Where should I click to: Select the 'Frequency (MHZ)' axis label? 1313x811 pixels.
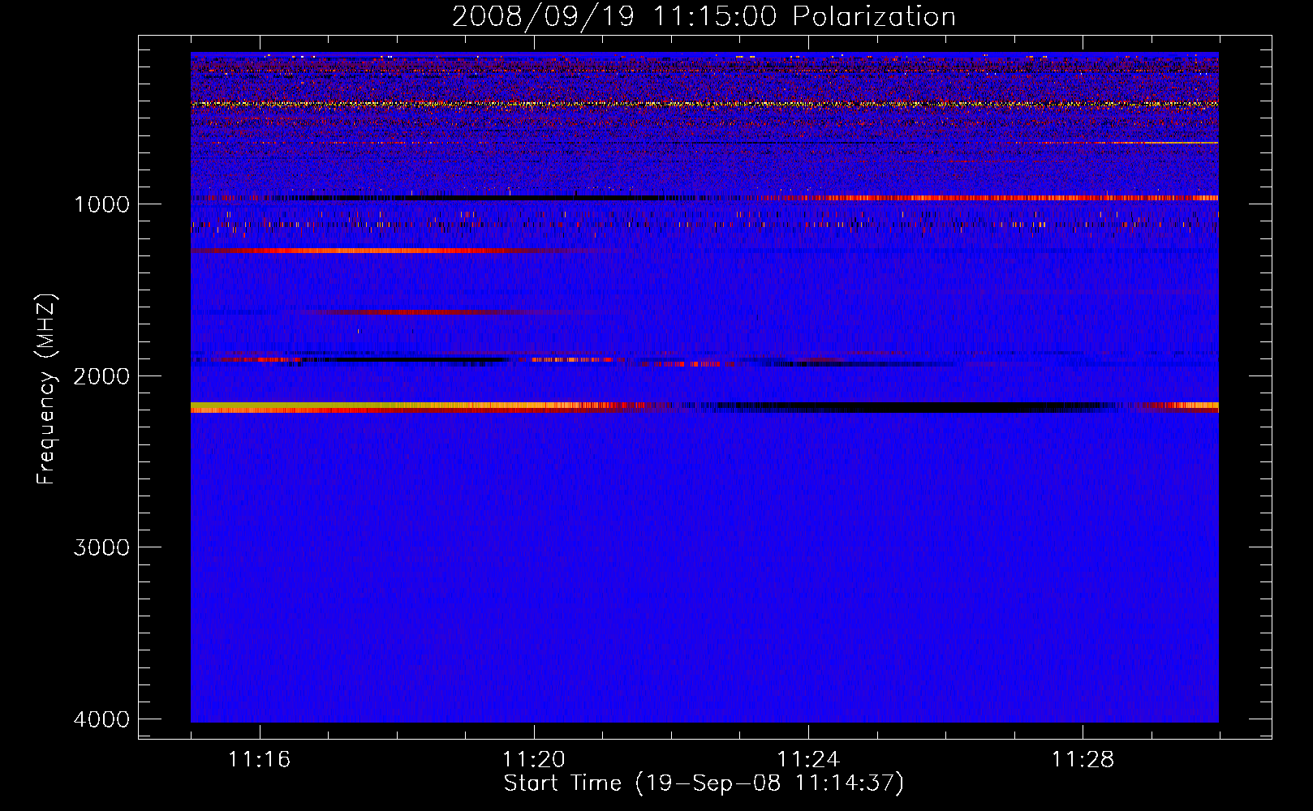[46, 388]
